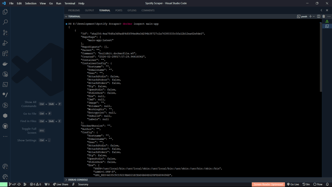Click Screen Reader Optimized status item

point(268,184)
